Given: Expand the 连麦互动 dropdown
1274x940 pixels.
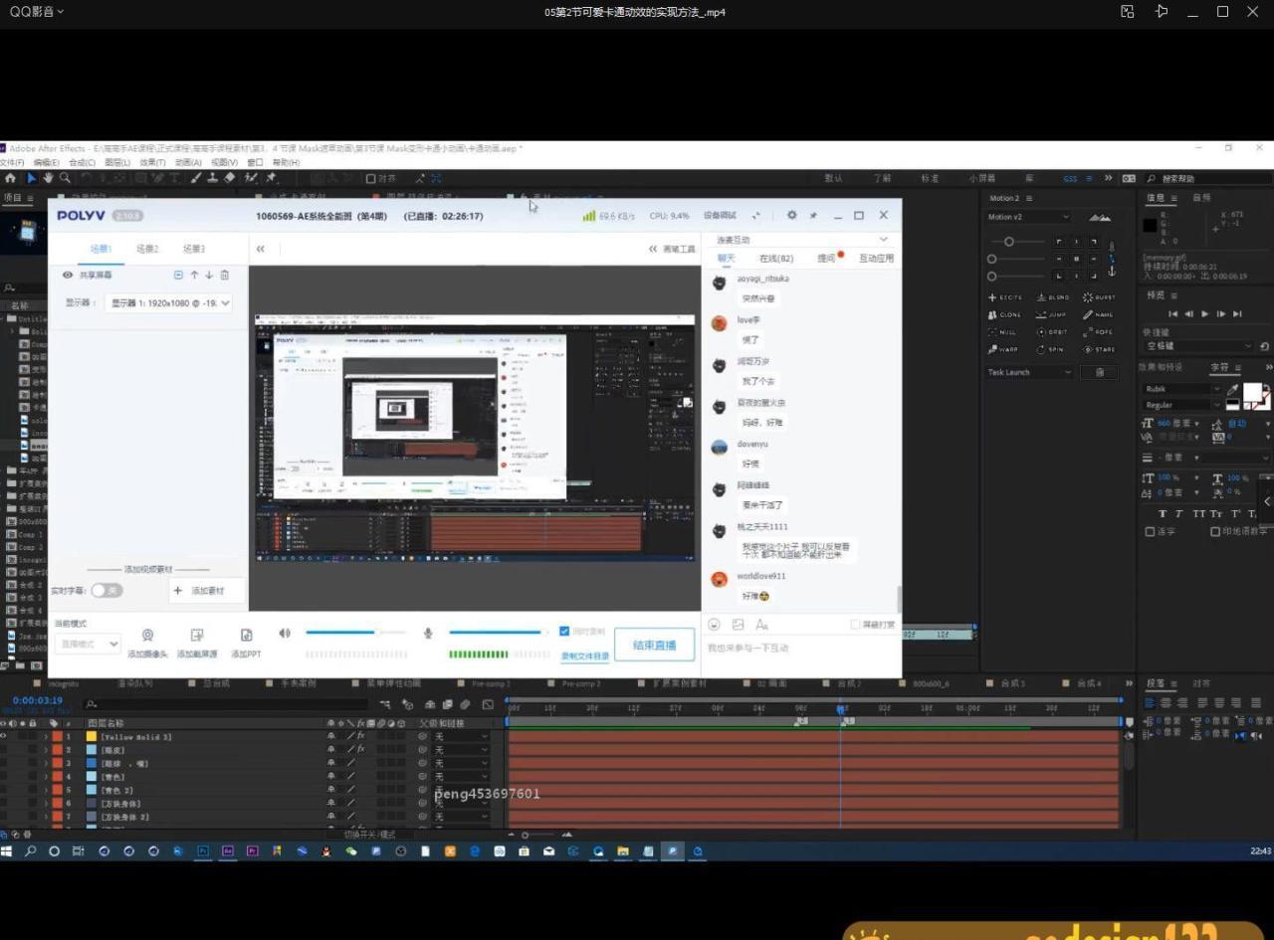Looking at the screenshot, I should 882,240.
